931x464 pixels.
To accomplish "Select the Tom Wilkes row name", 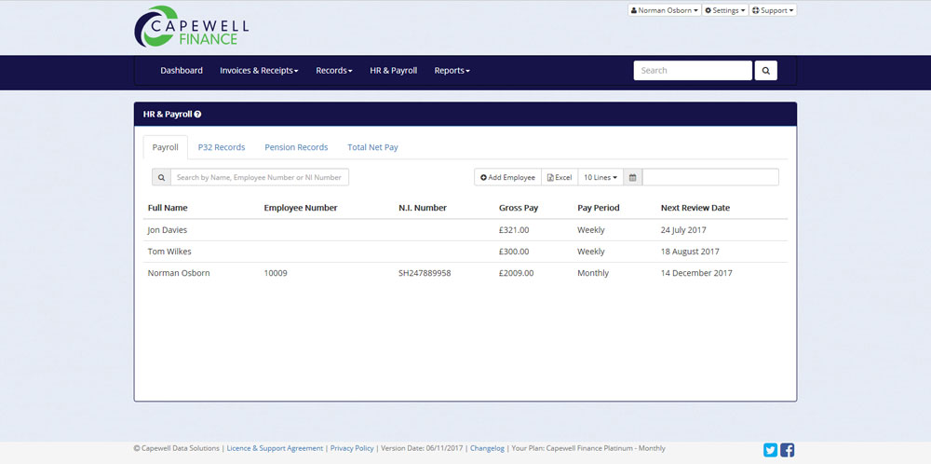I will pyautogui.click(x=169, y=252).
